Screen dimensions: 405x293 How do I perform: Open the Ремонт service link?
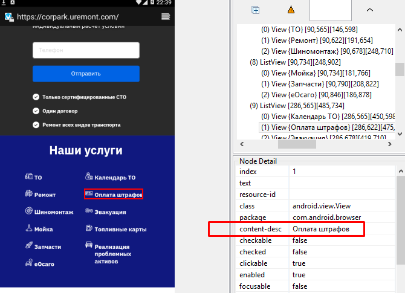click(x=45, y=195)
